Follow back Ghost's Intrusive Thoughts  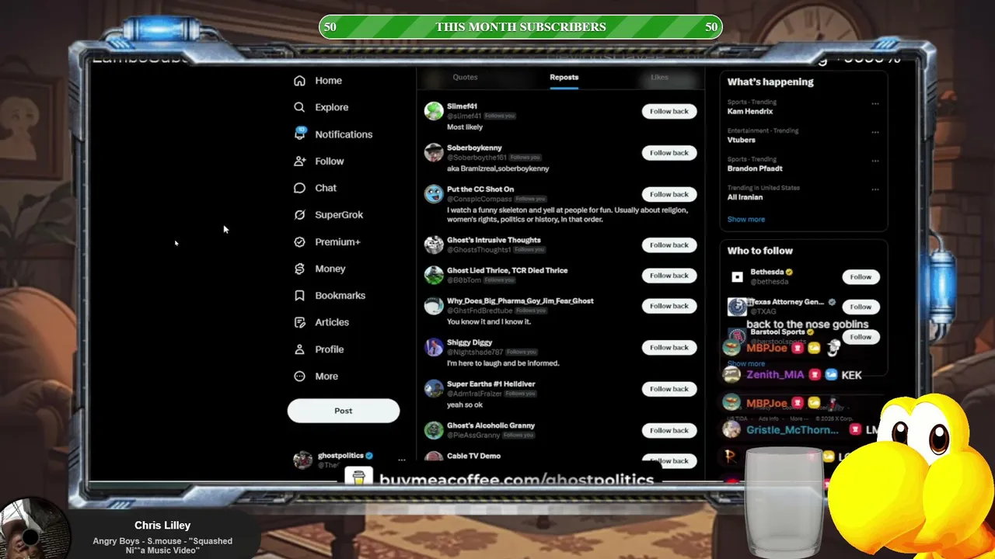coord(669,245)
